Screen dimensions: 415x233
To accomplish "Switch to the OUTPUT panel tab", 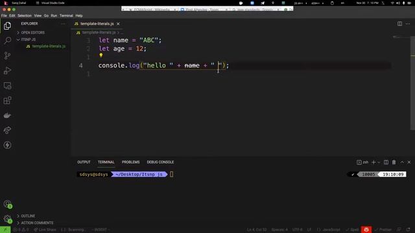I will [84, 162].
